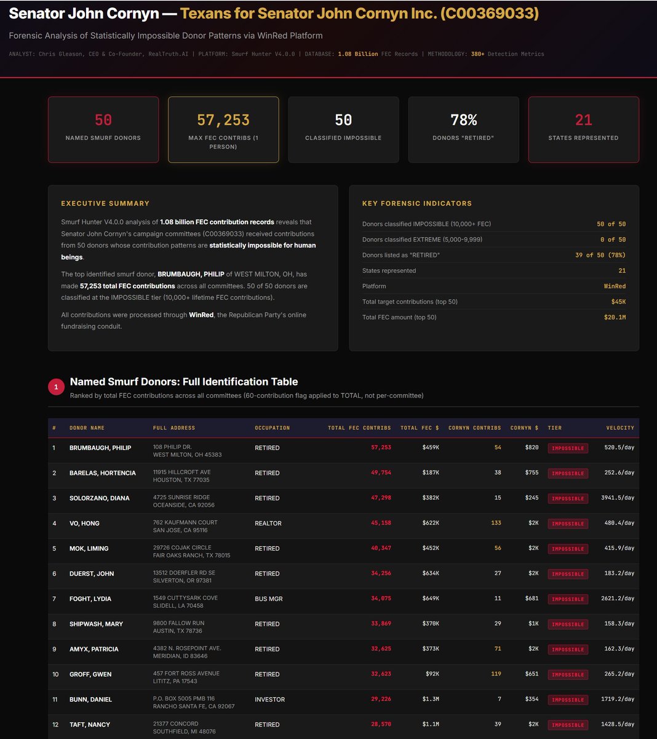Image resolution: width=657 pixels, height=739 pixels.
Task: Select donor name SHIPWASH, MARY
Action: click(96, 624)
